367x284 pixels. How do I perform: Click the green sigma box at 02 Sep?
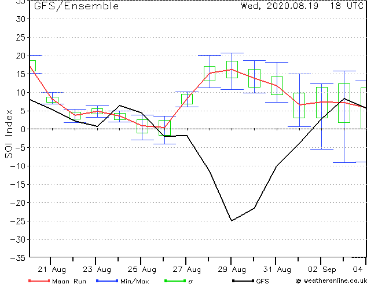pyautogui.click(x=322, y=103)
